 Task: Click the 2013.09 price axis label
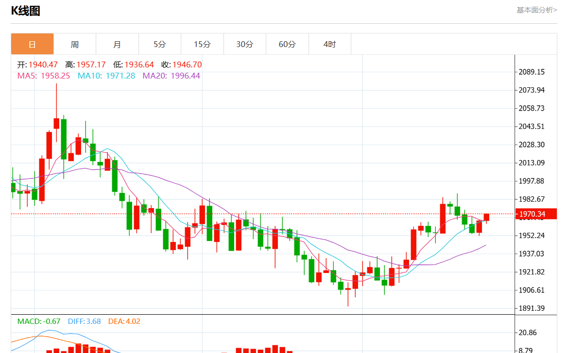tap(532, 163)
